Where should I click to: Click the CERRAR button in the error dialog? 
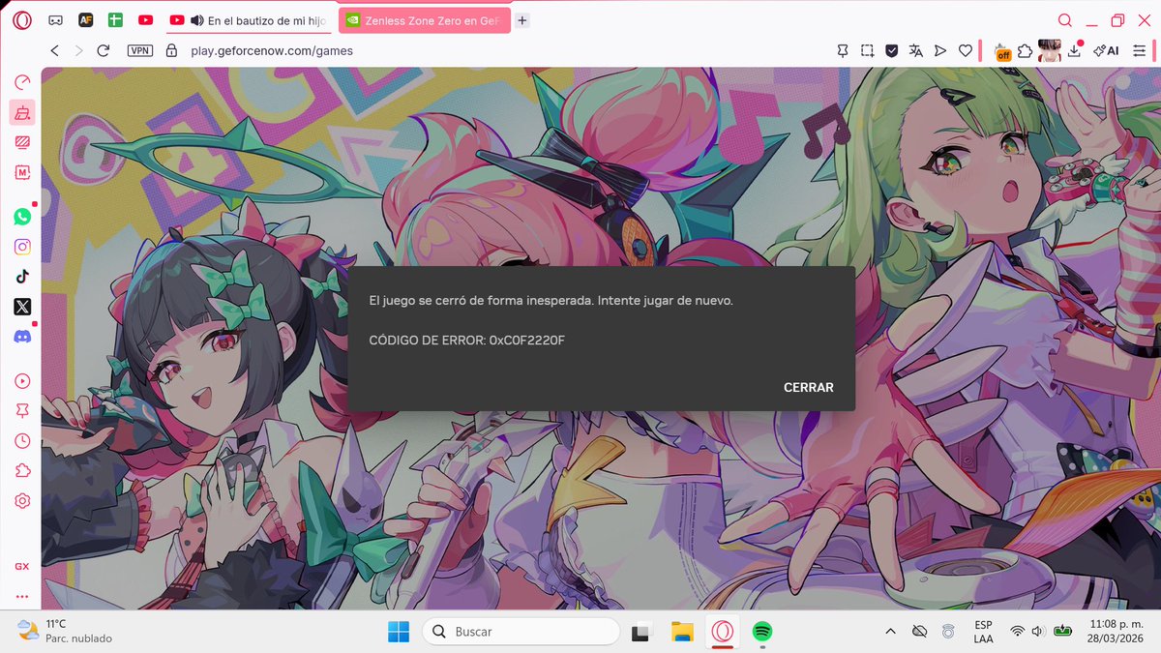pos(808,387)
